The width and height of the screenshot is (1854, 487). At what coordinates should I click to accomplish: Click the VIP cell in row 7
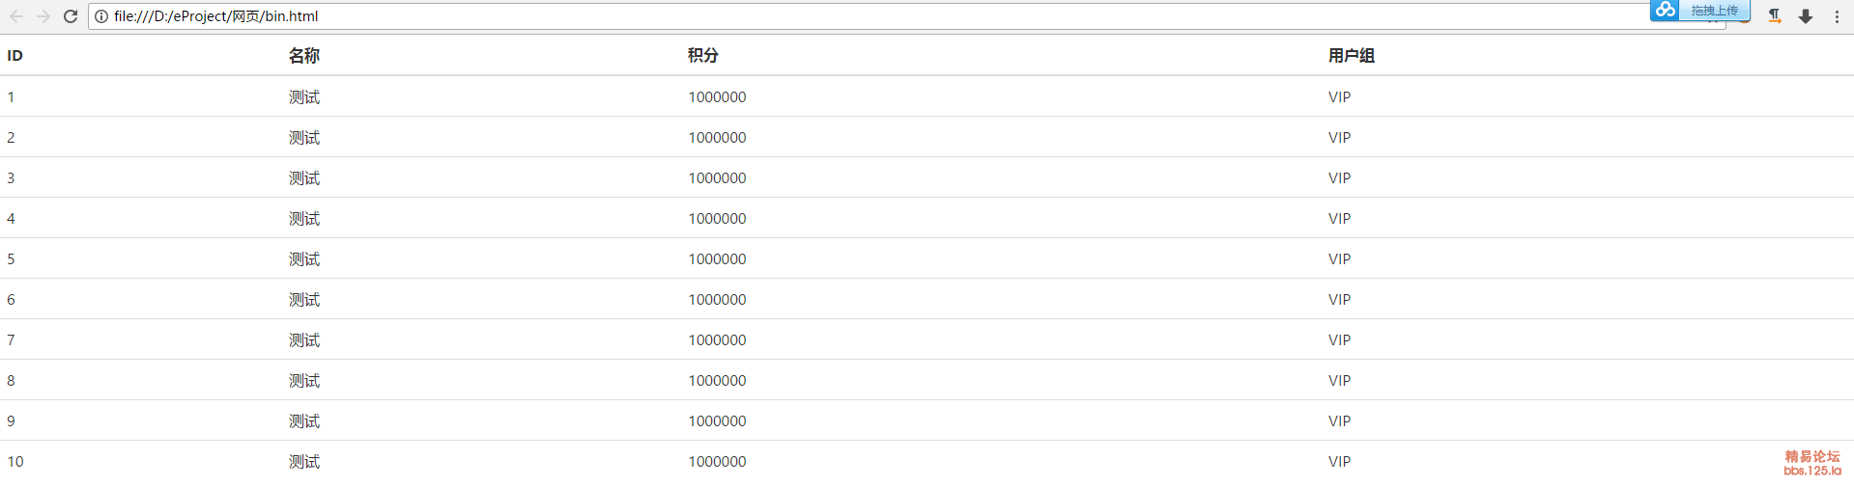coord(1339,339)
